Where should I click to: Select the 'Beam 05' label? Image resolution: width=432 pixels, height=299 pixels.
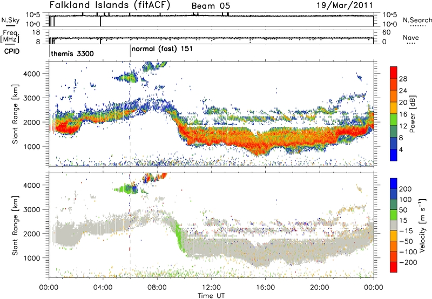coord(211,6)
